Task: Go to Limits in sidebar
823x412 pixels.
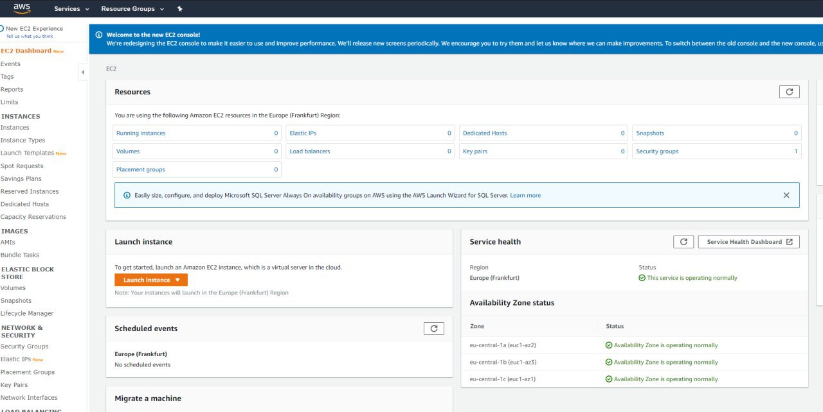Action: pos(9,103)
